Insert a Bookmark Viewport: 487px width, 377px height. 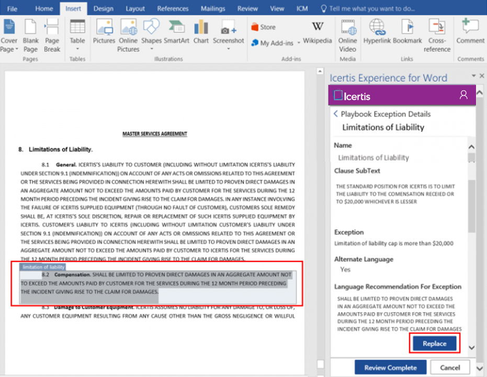pos(407,31)
